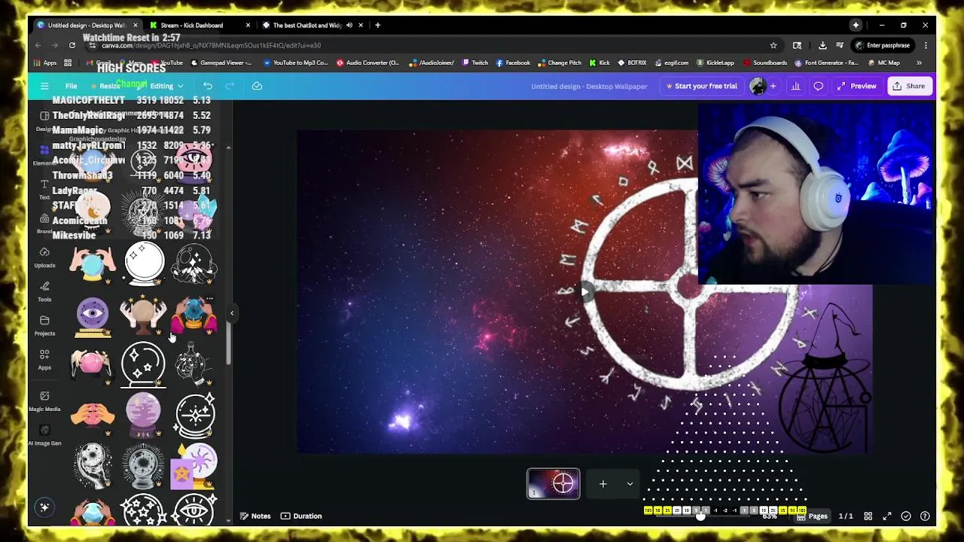Open the Uploads sidebar panel

tap(44, 257)
